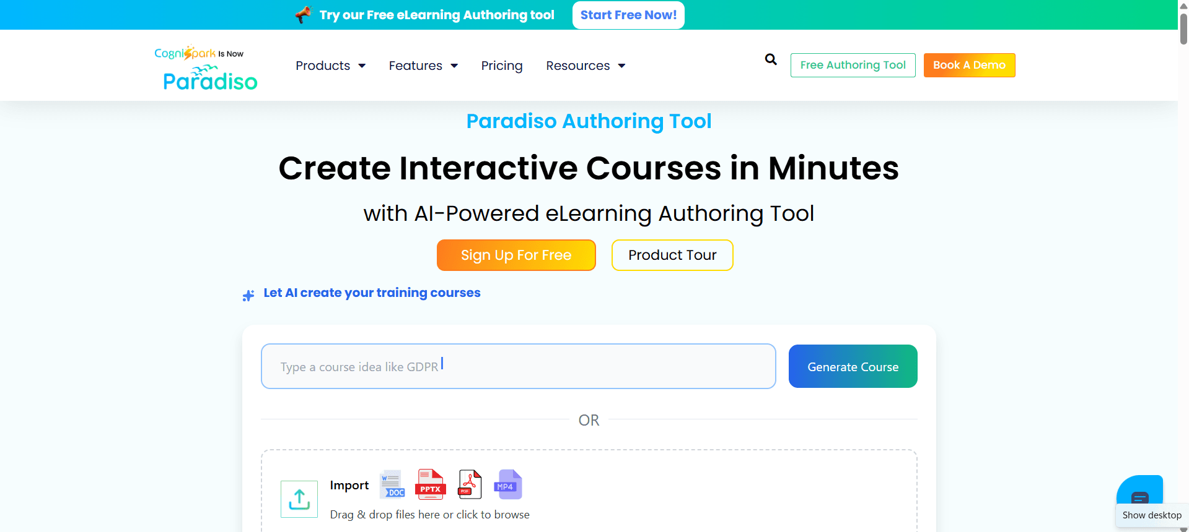Viewport: 1189px width, 532px height.
Task: Click the PDF file type icon
Action: point(470,484)
